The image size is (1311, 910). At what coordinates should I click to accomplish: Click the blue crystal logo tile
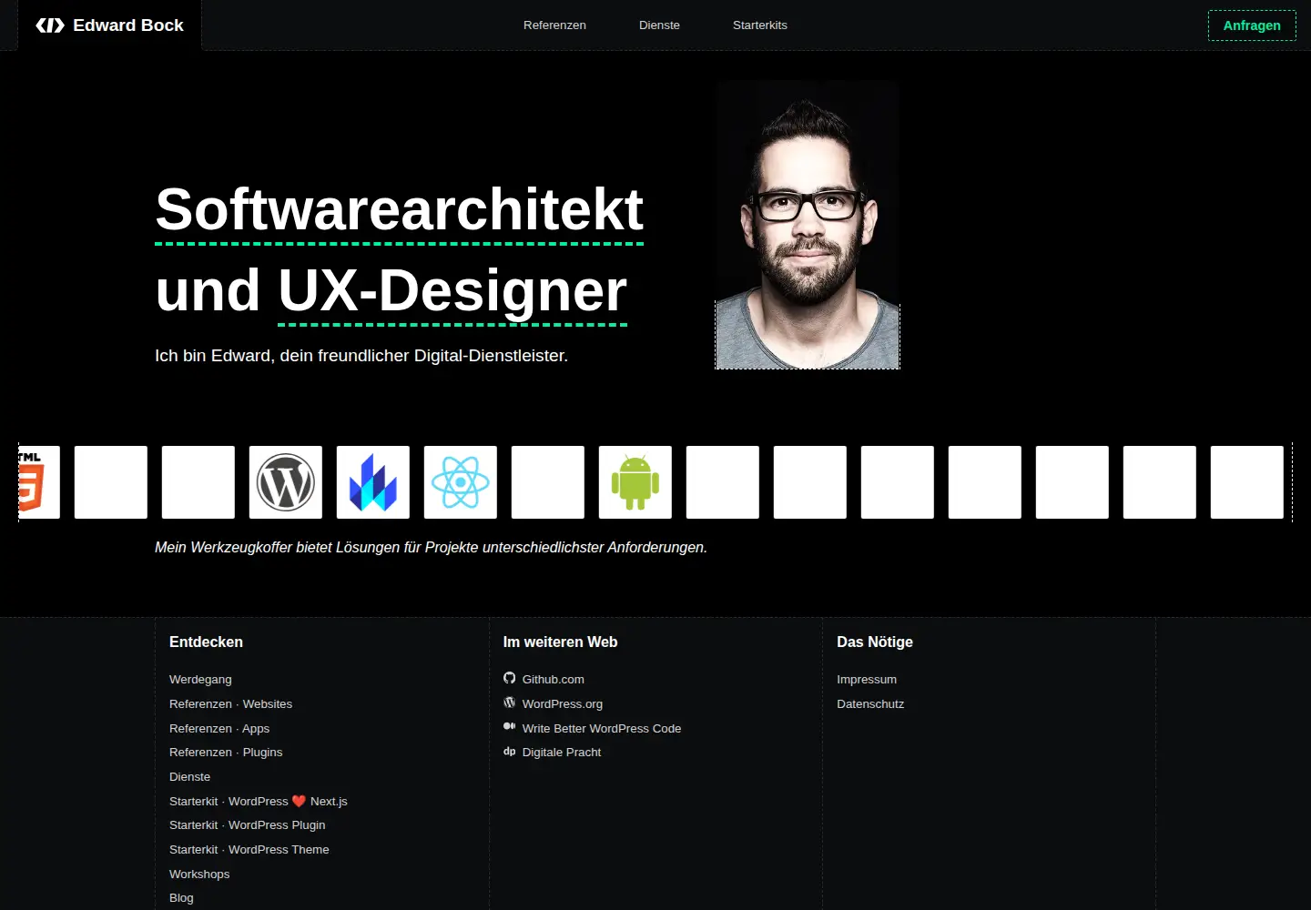pos(373,482)
